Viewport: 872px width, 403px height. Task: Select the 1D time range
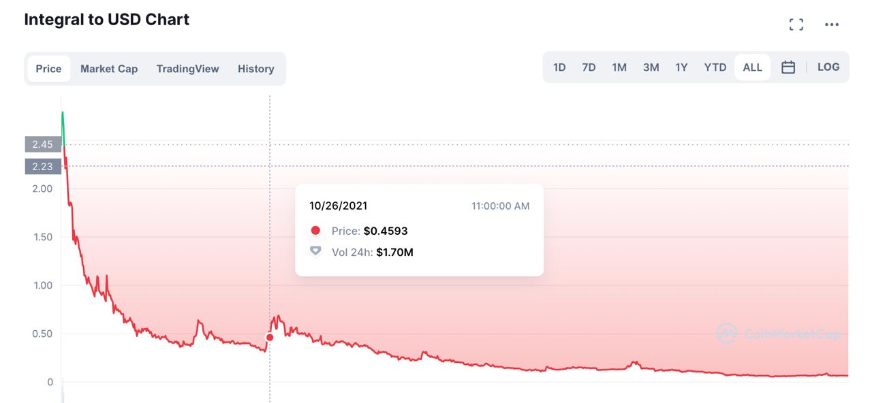[x=559, y=67]
